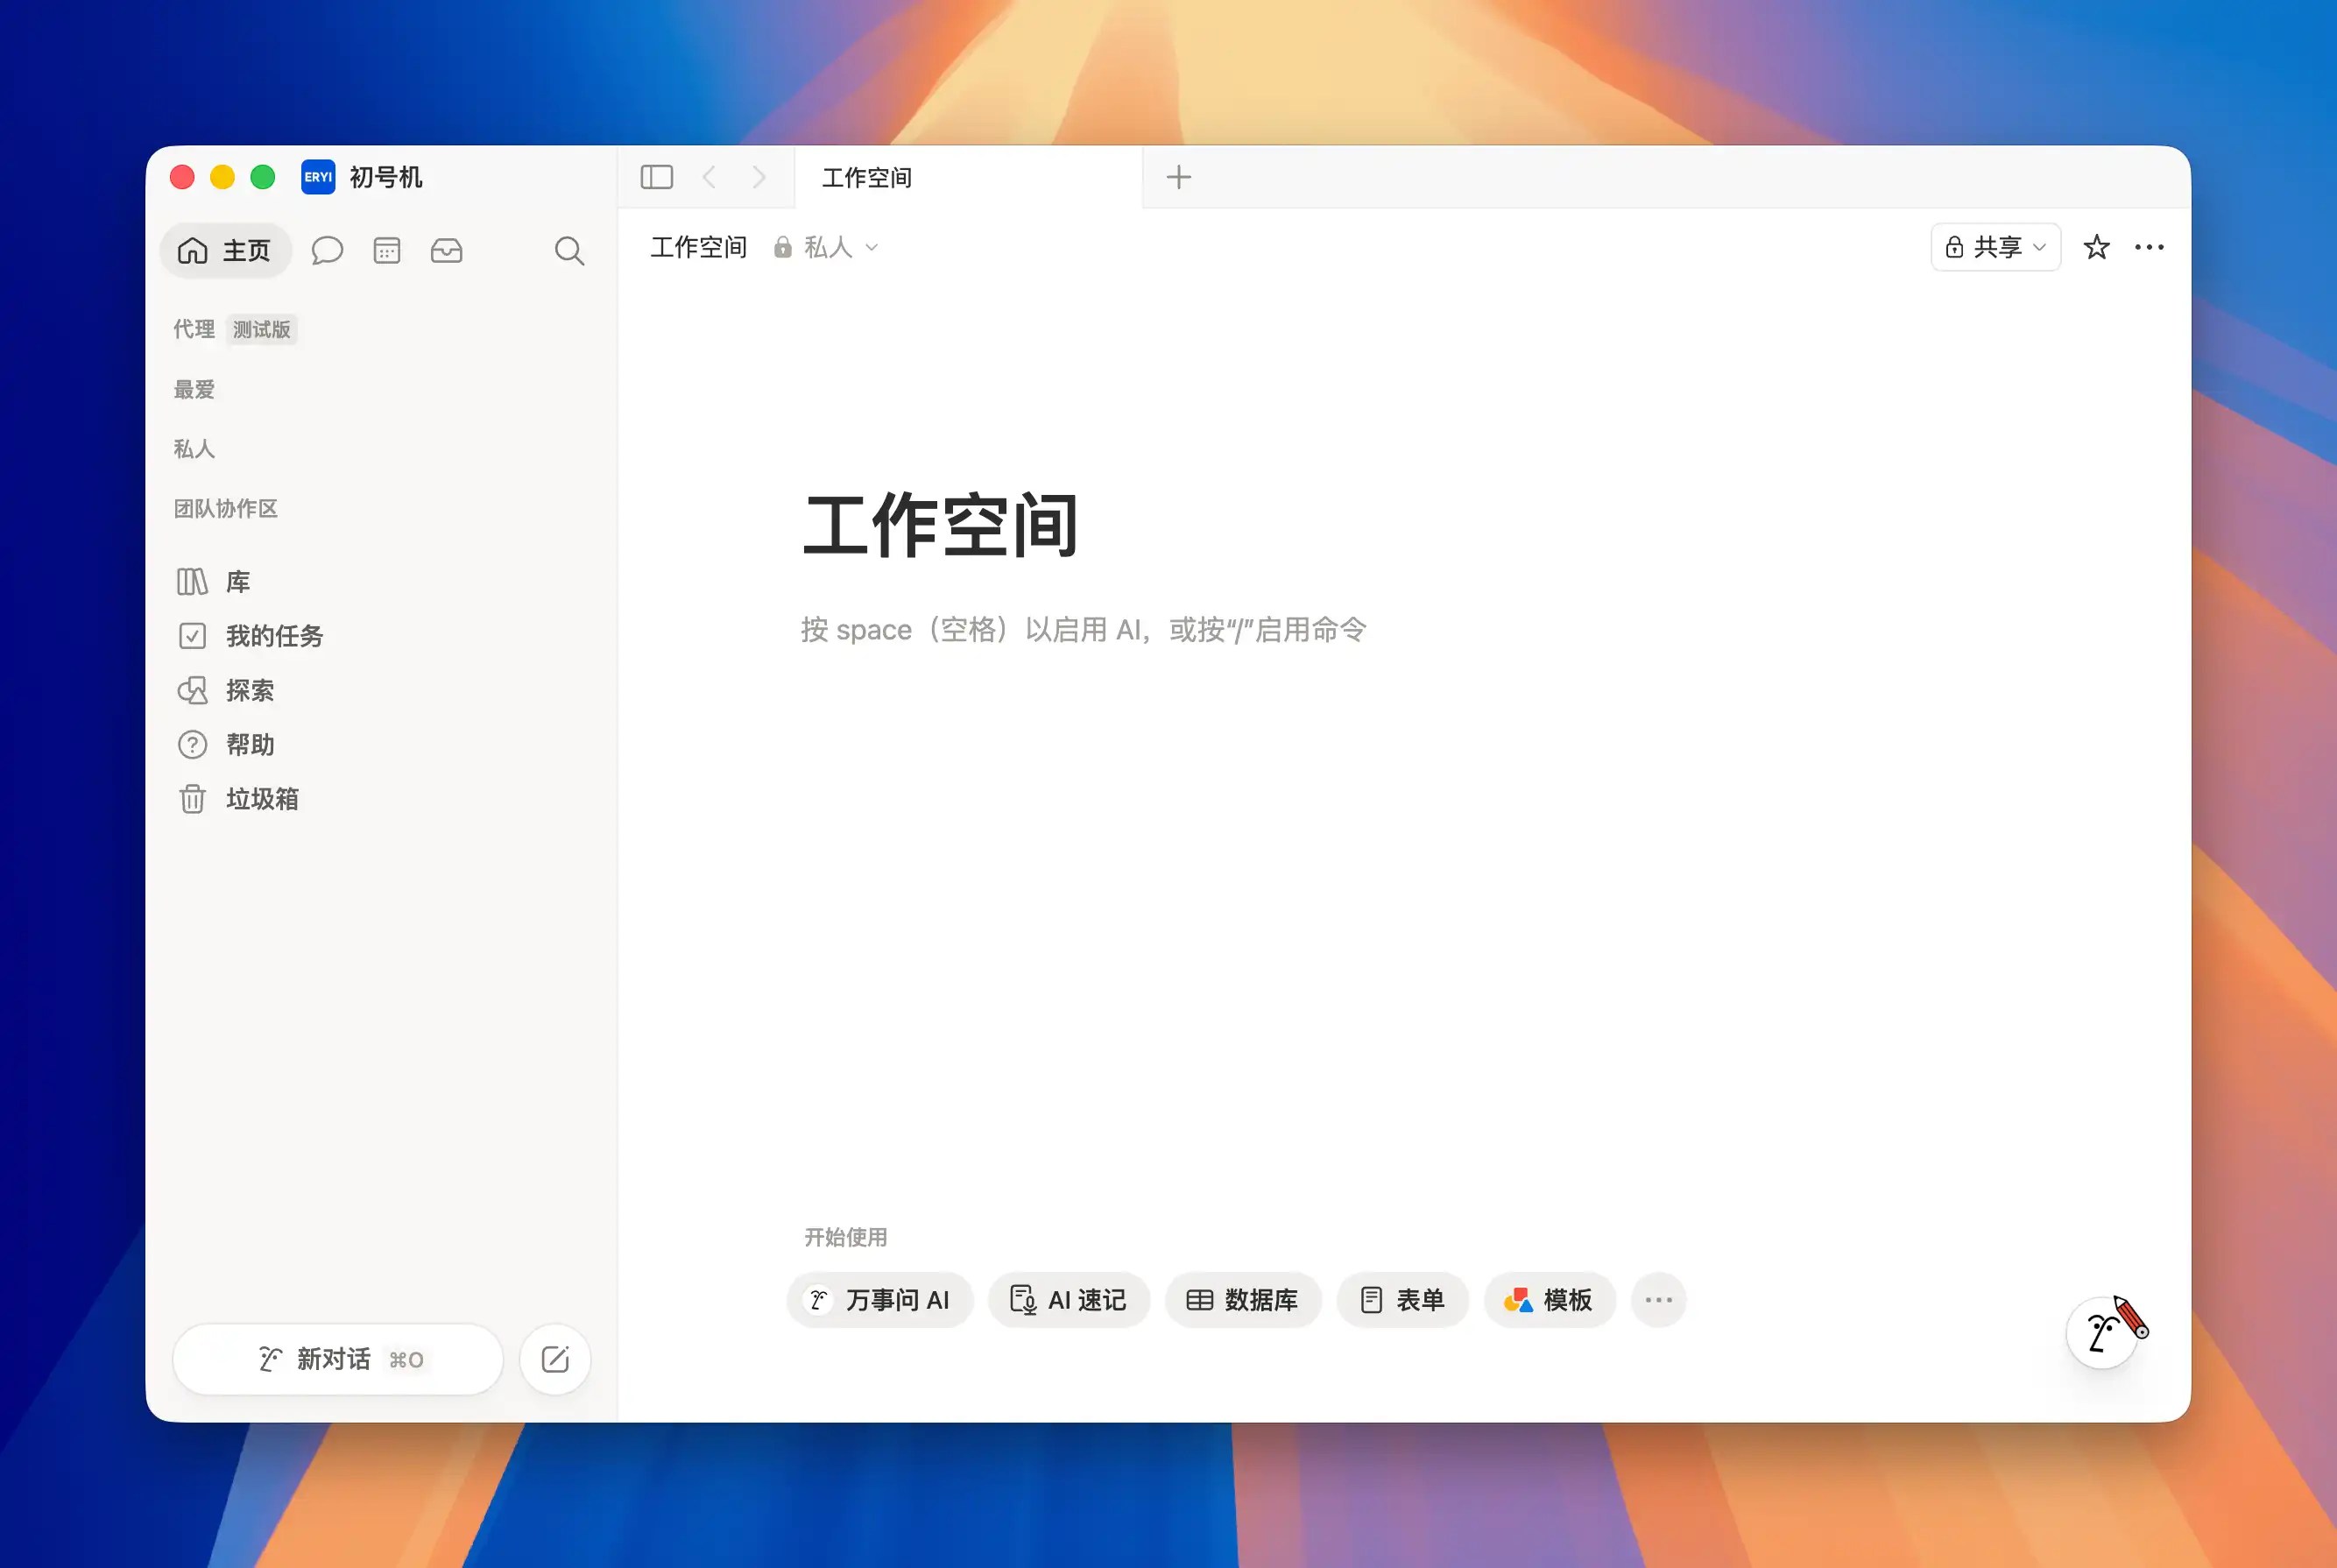Open the Trash (垃圾箱) item
Image resolution: width=2337 pixels, height=1568 pixels.
262,799
